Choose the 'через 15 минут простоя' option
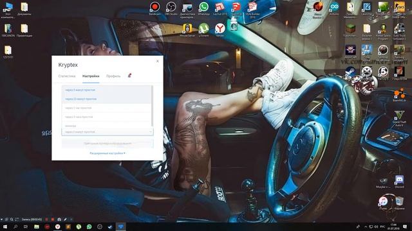The height and width of the screenshot is (231, 412). coord(106,99)
